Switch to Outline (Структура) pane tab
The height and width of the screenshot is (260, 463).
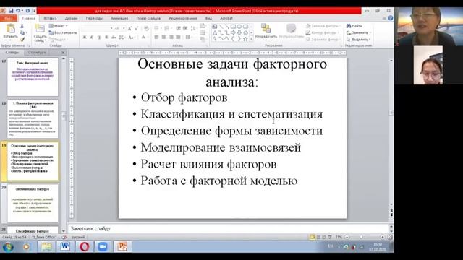coord(37,53)
